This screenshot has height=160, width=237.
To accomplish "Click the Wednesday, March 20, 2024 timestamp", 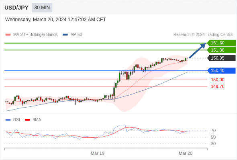I will [55, 20].
